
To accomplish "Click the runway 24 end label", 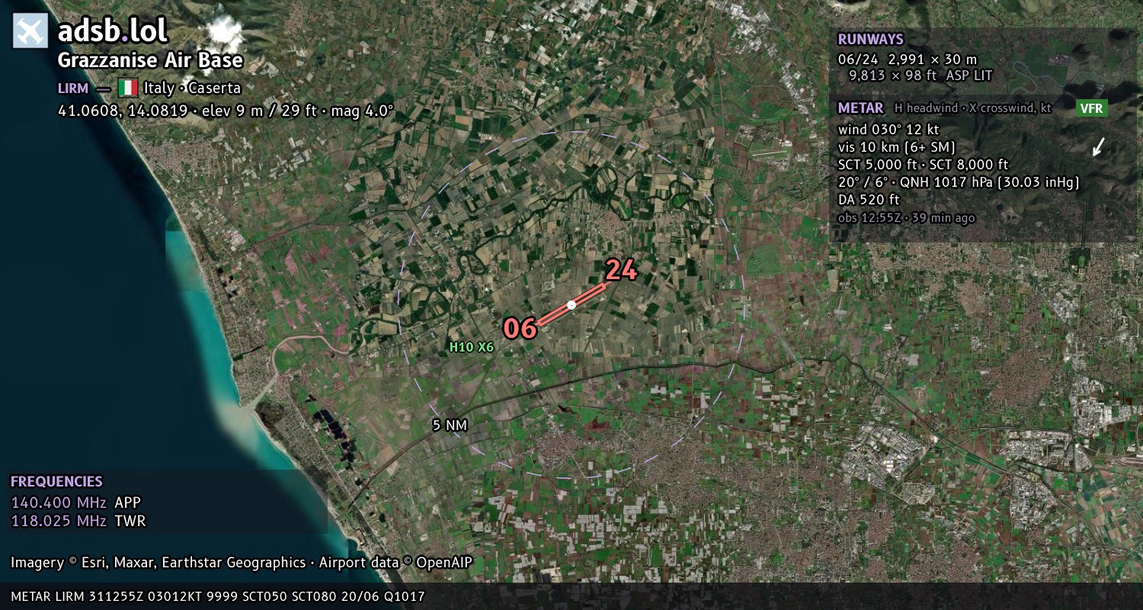I will click(x=620, y=270).
